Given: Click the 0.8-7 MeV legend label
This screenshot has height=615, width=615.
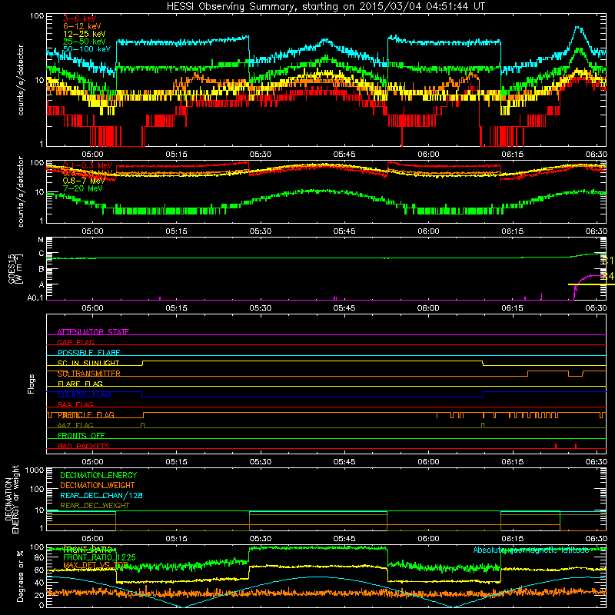Looking at the screenshot, I should click(84, 181).
